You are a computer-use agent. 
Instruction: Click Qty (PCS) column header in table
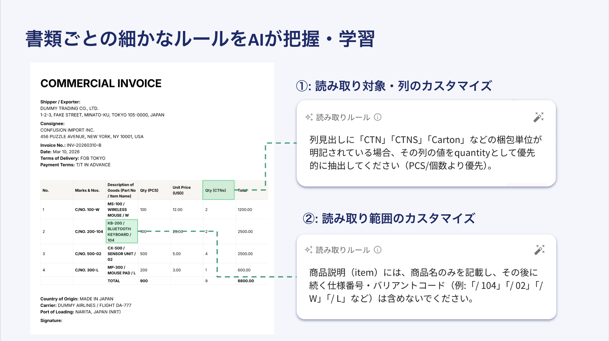click(149, 190)
